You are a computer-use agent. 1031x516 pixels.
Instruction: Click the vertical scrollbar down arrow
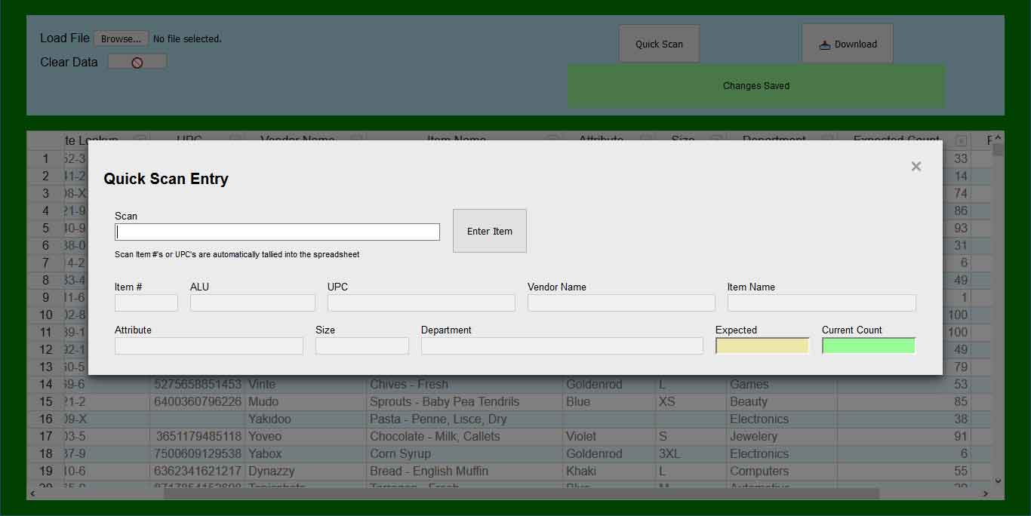pos(998,481)
